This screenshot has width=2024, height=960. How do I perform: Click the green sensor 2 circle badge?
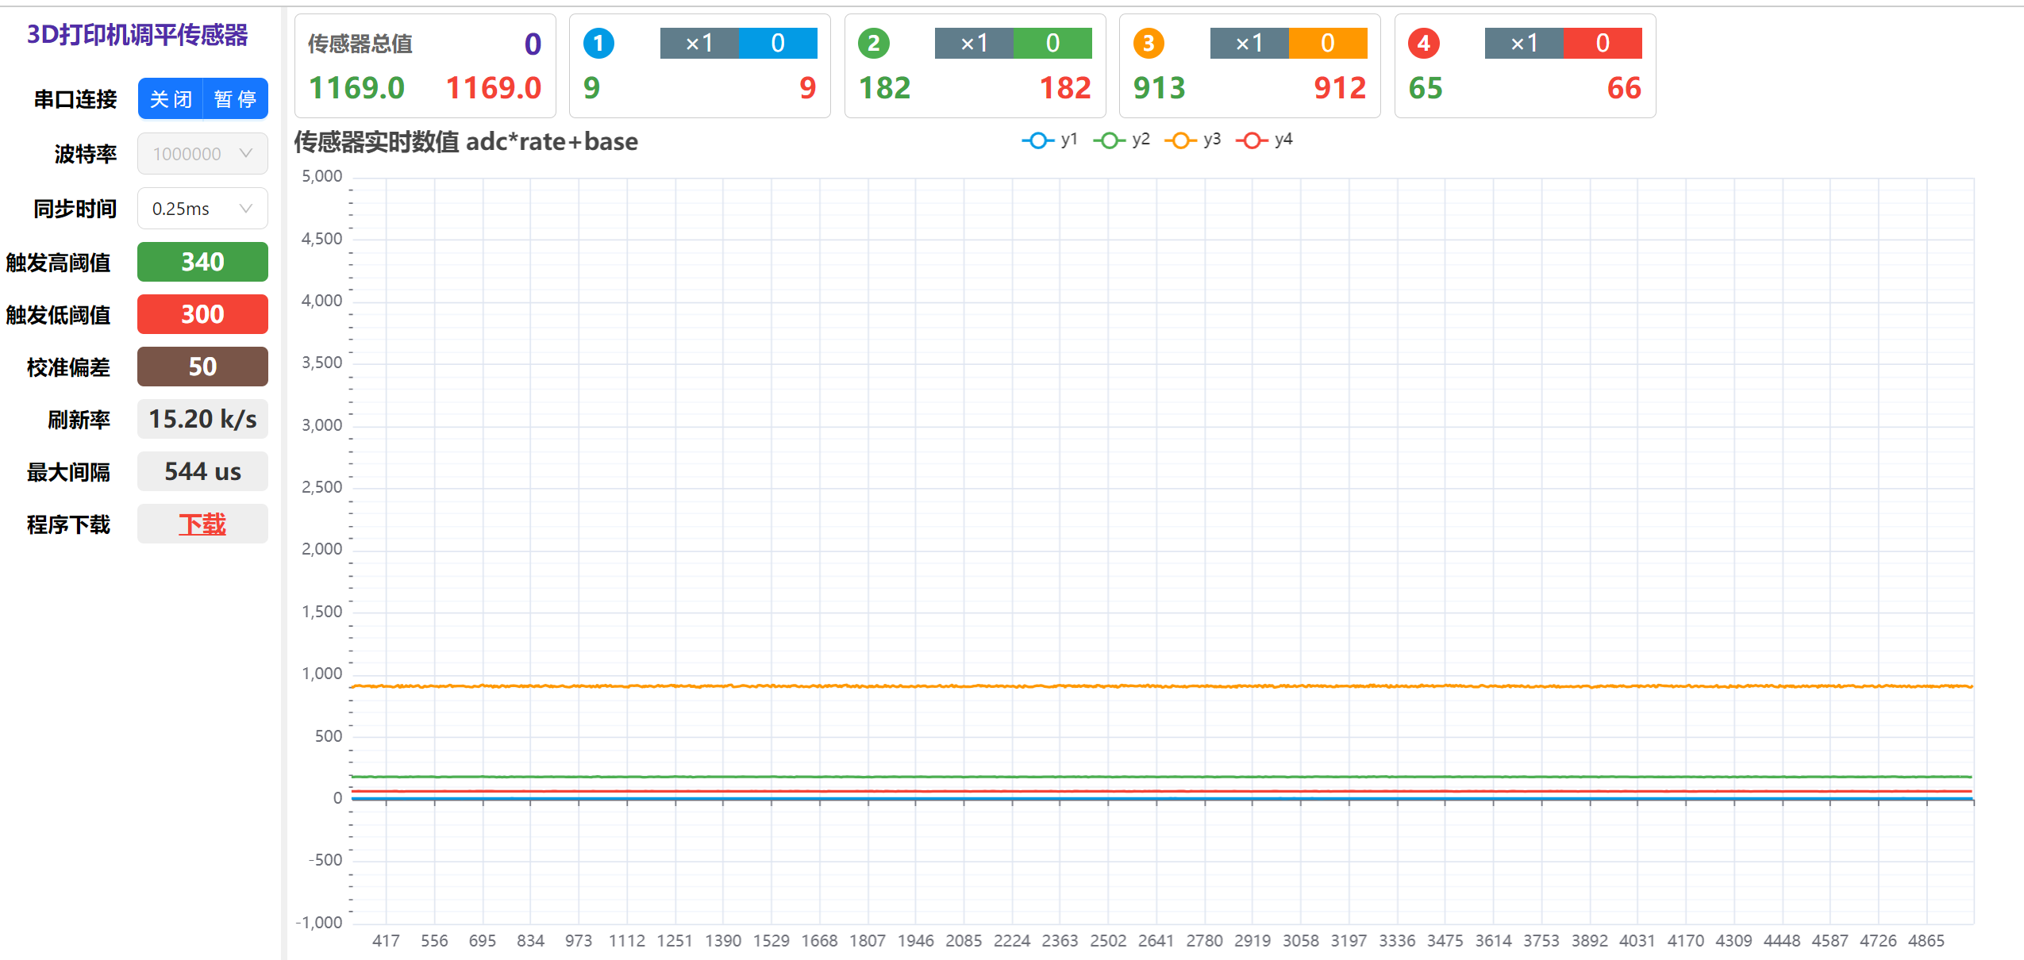(873, 44)
